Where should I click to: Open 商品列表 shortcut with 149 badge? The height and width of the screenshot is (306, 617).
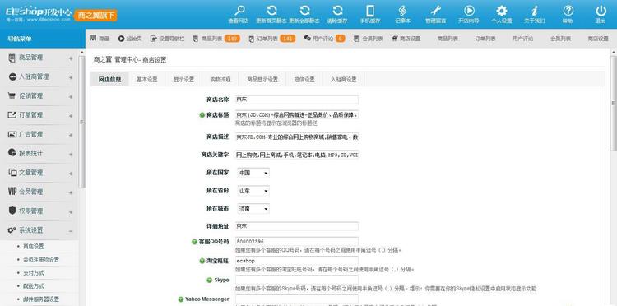pyautogui.click(x=216, y=39)
